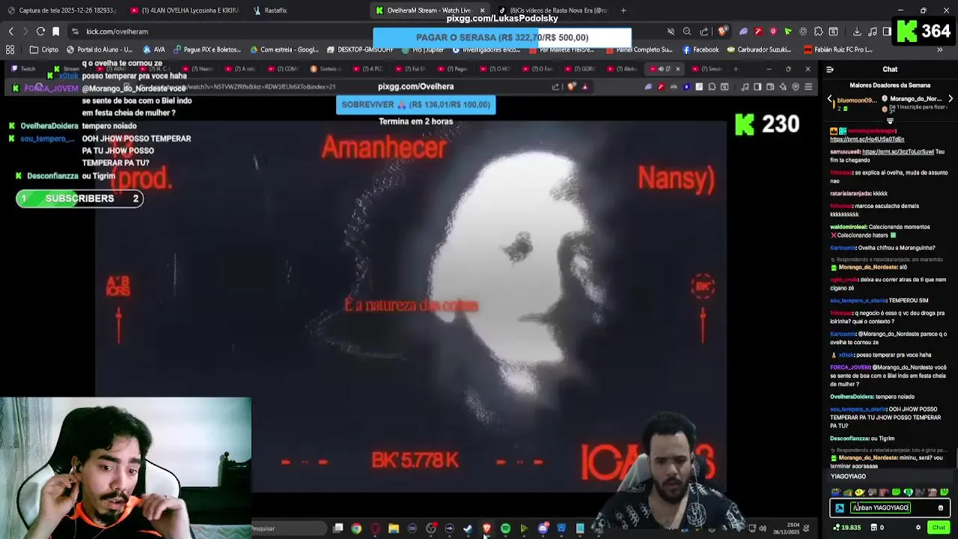Open the Fabián Ruiz FC Pro bookmark
This screenshot has height=539, width=958.
(838, 49)
